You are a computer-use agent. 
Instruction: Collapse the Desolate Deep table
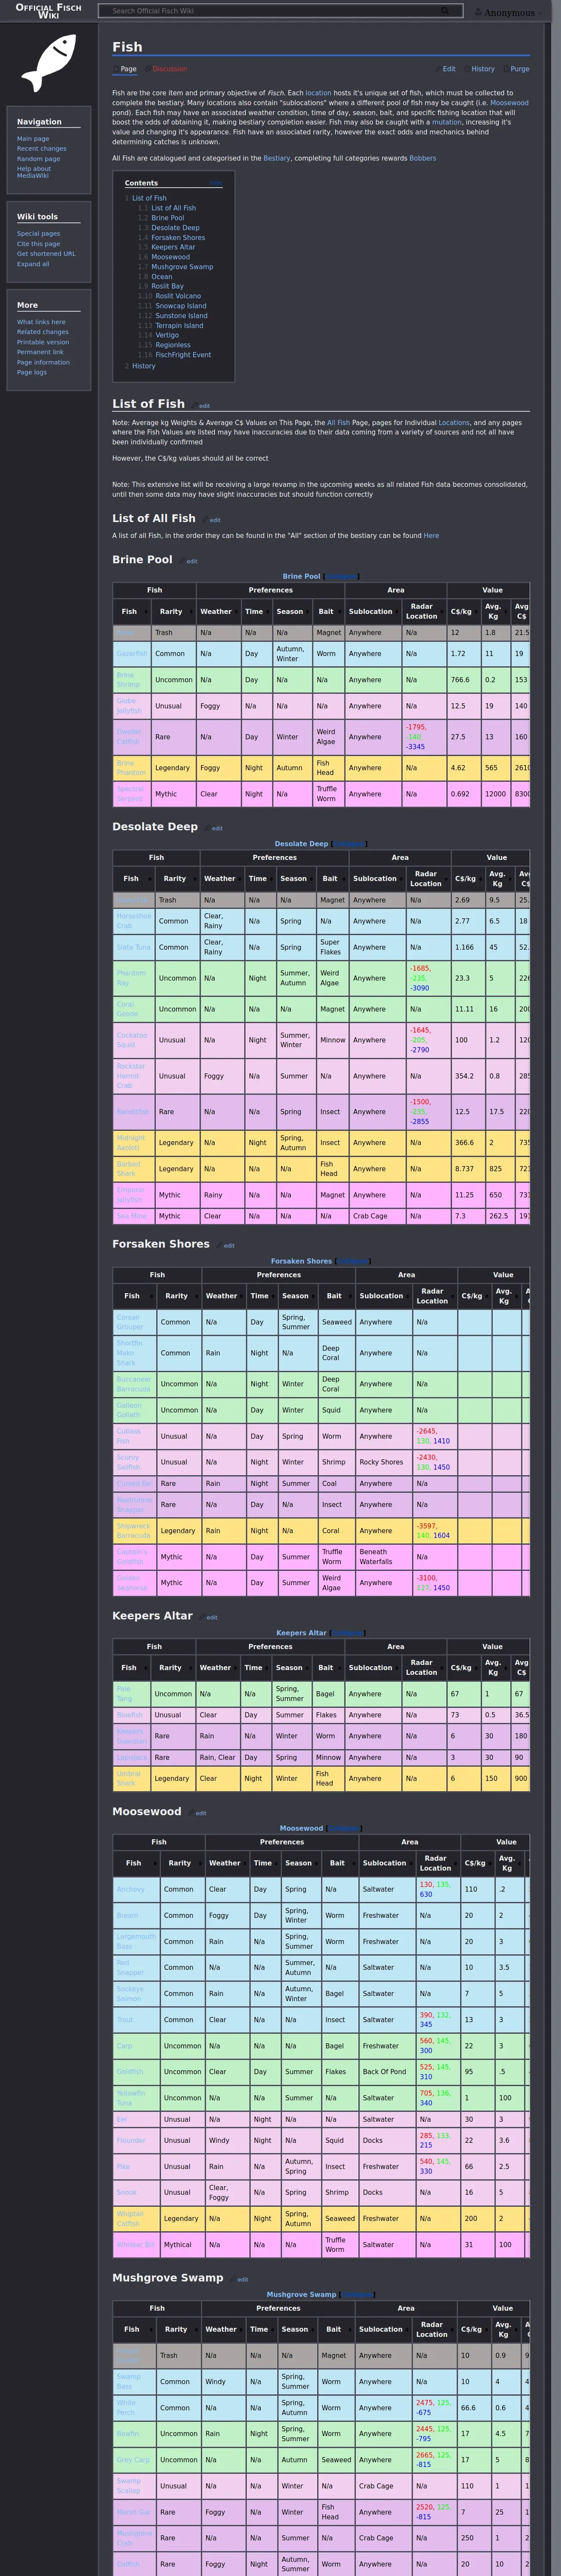click(x=349, y=844)
